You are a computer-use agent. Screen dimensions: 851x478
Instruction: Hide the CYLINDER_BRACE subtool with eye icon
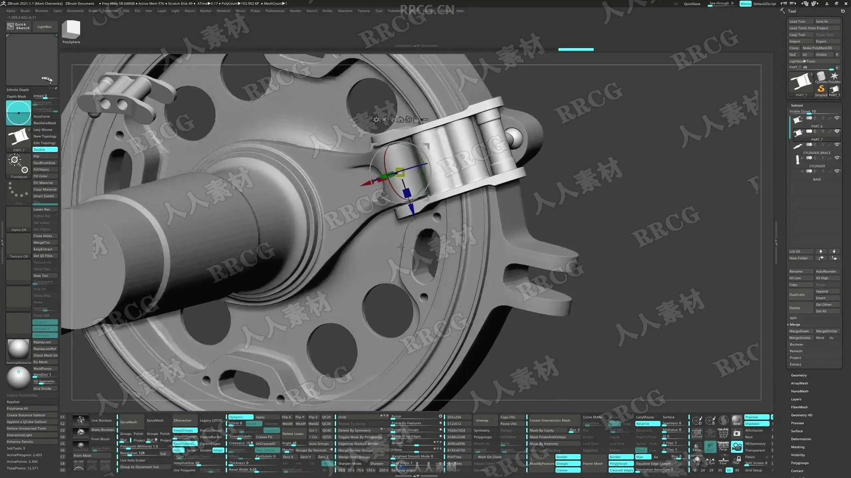coord(837,145)
